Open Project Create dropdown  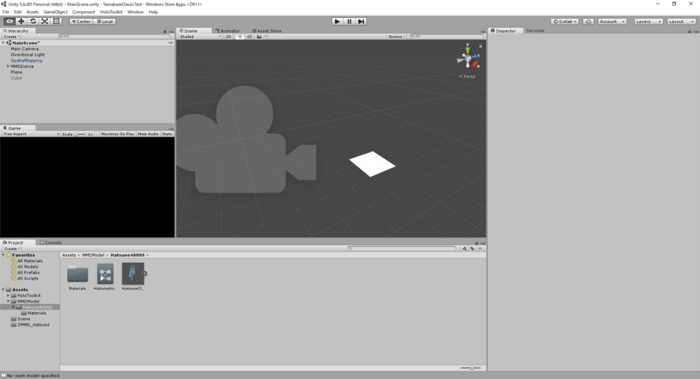12,249
